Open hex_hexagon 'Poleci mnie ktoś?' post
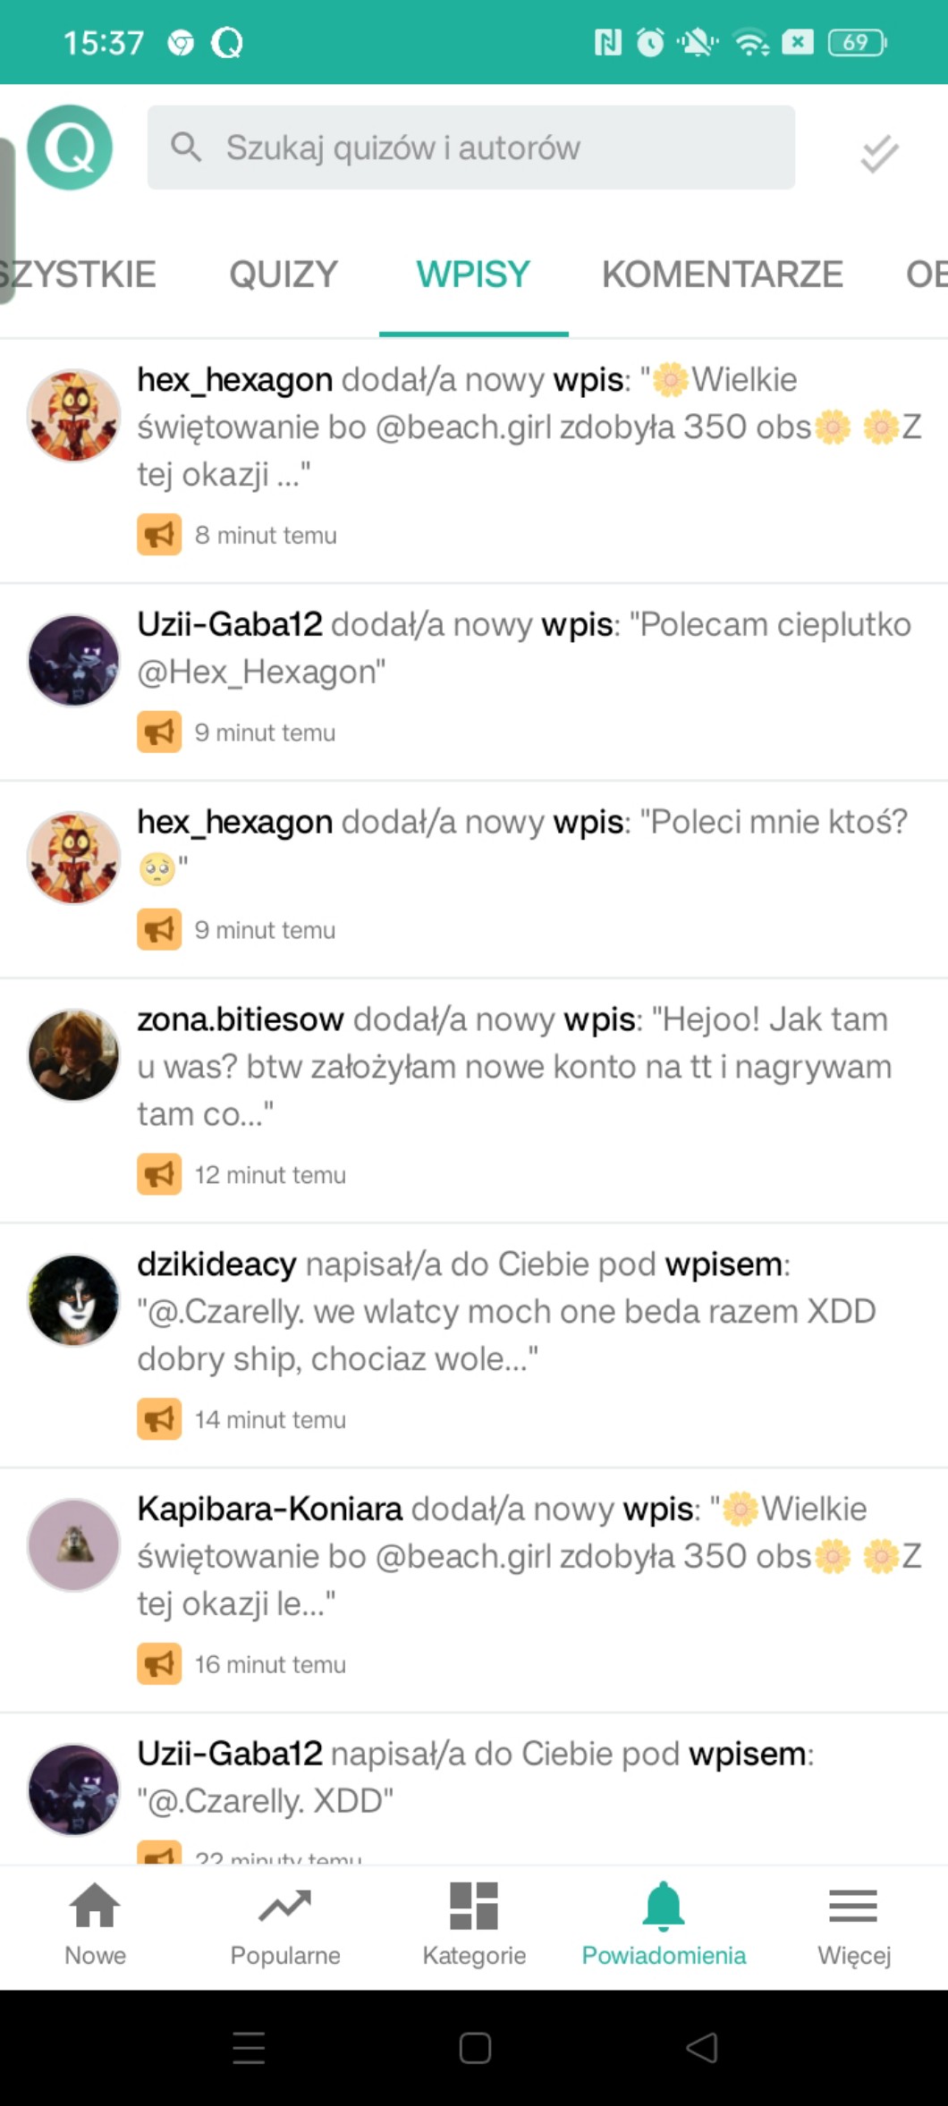Screen dimensions: 948x2106 point(474,880)
